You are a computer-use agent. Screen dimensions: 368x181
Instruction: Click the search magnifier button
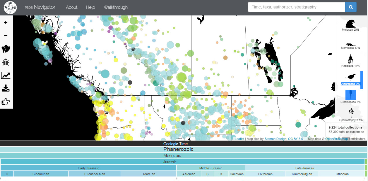(350, 7)
